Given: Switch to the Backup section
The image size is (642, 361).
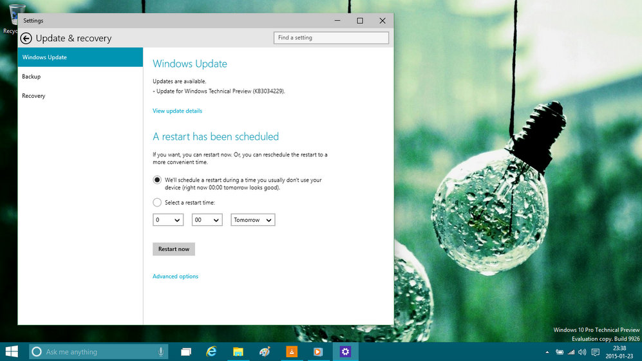Looking at the screenshot, I should click(32, 77).
